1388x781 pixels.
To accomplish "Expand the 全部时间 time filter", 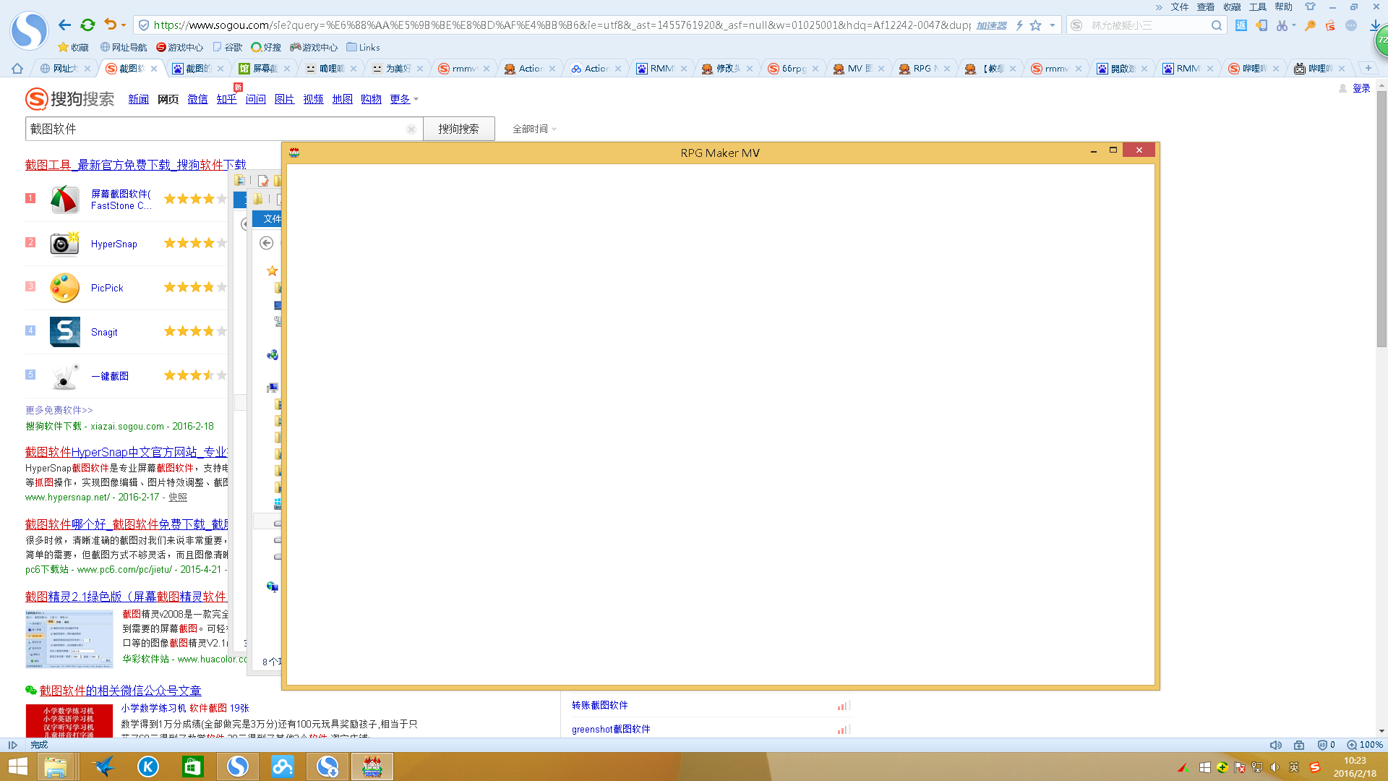I will [534, 129].
